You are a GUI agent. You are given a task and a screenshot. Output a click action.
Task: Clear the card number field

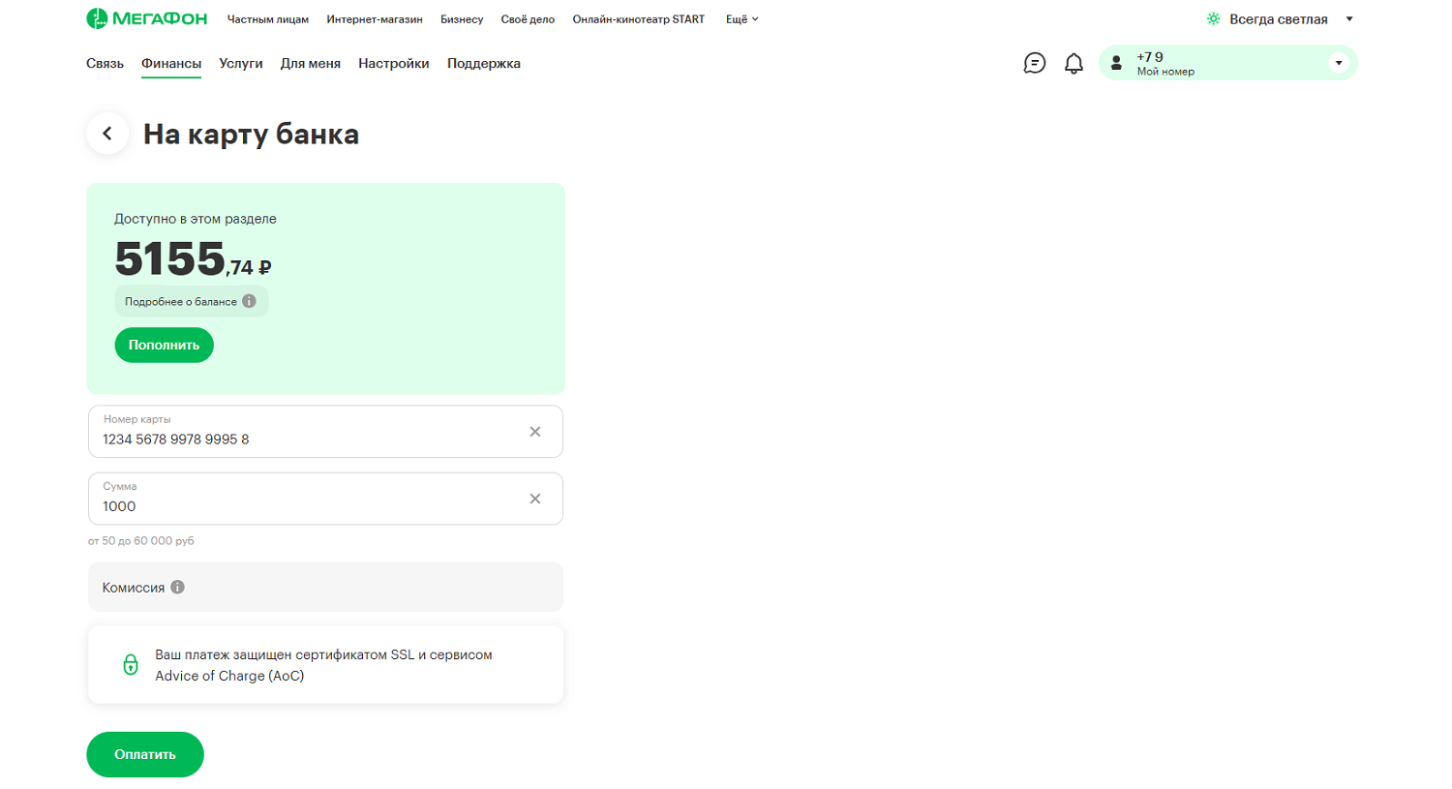click(534, 432)
